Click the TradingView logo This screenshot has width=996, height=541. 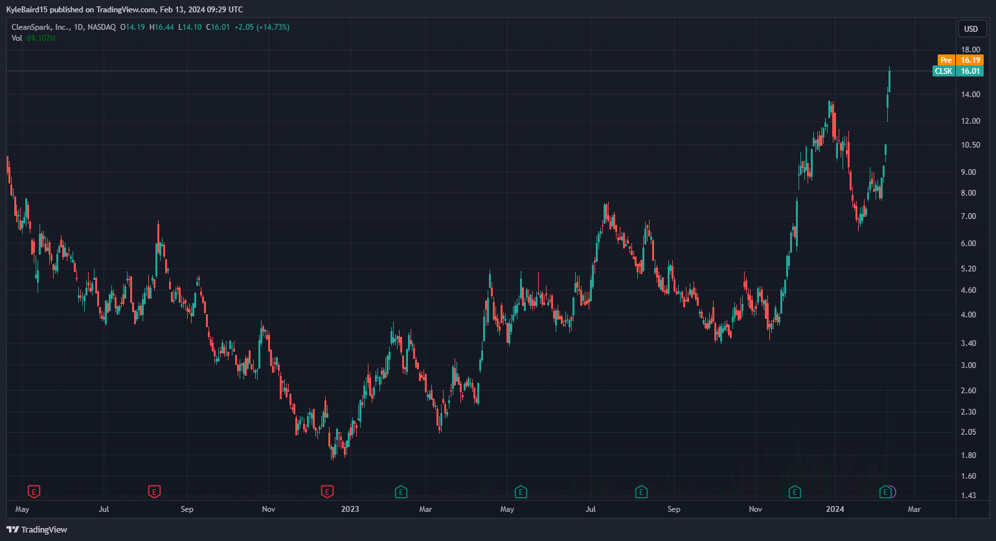37,529
